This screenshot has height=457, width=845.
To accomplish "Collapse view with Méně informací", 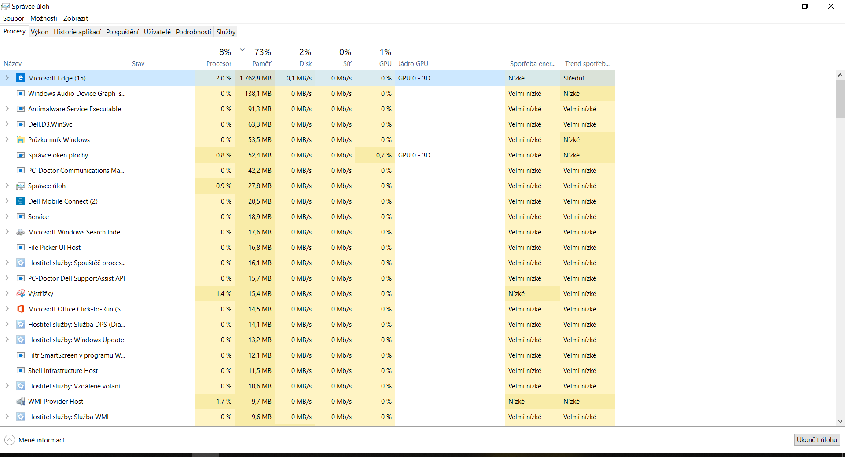I will [34, 440].
